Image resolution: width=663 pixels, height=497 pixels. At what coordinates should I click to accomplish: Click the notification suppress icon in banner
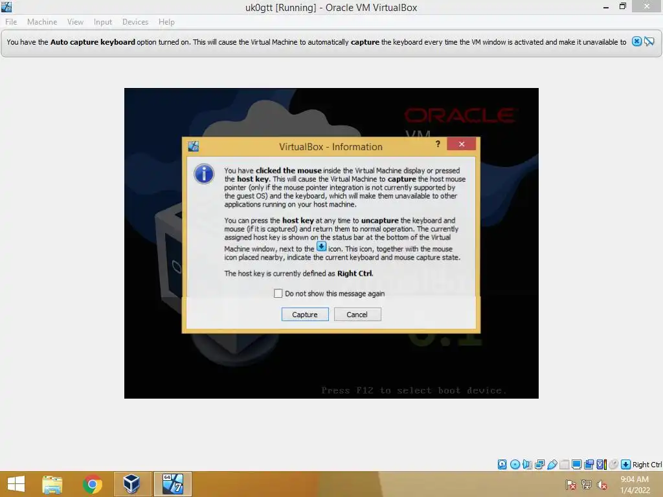click(649, 41)
